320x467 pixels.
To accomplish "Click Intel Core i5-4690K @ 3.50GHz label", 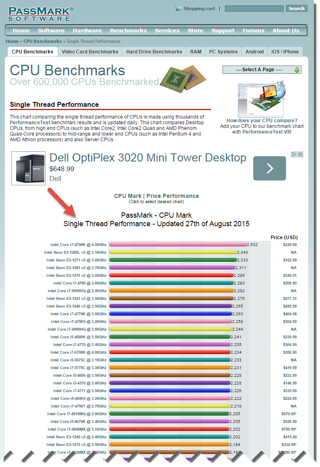I will coord(78,337).
